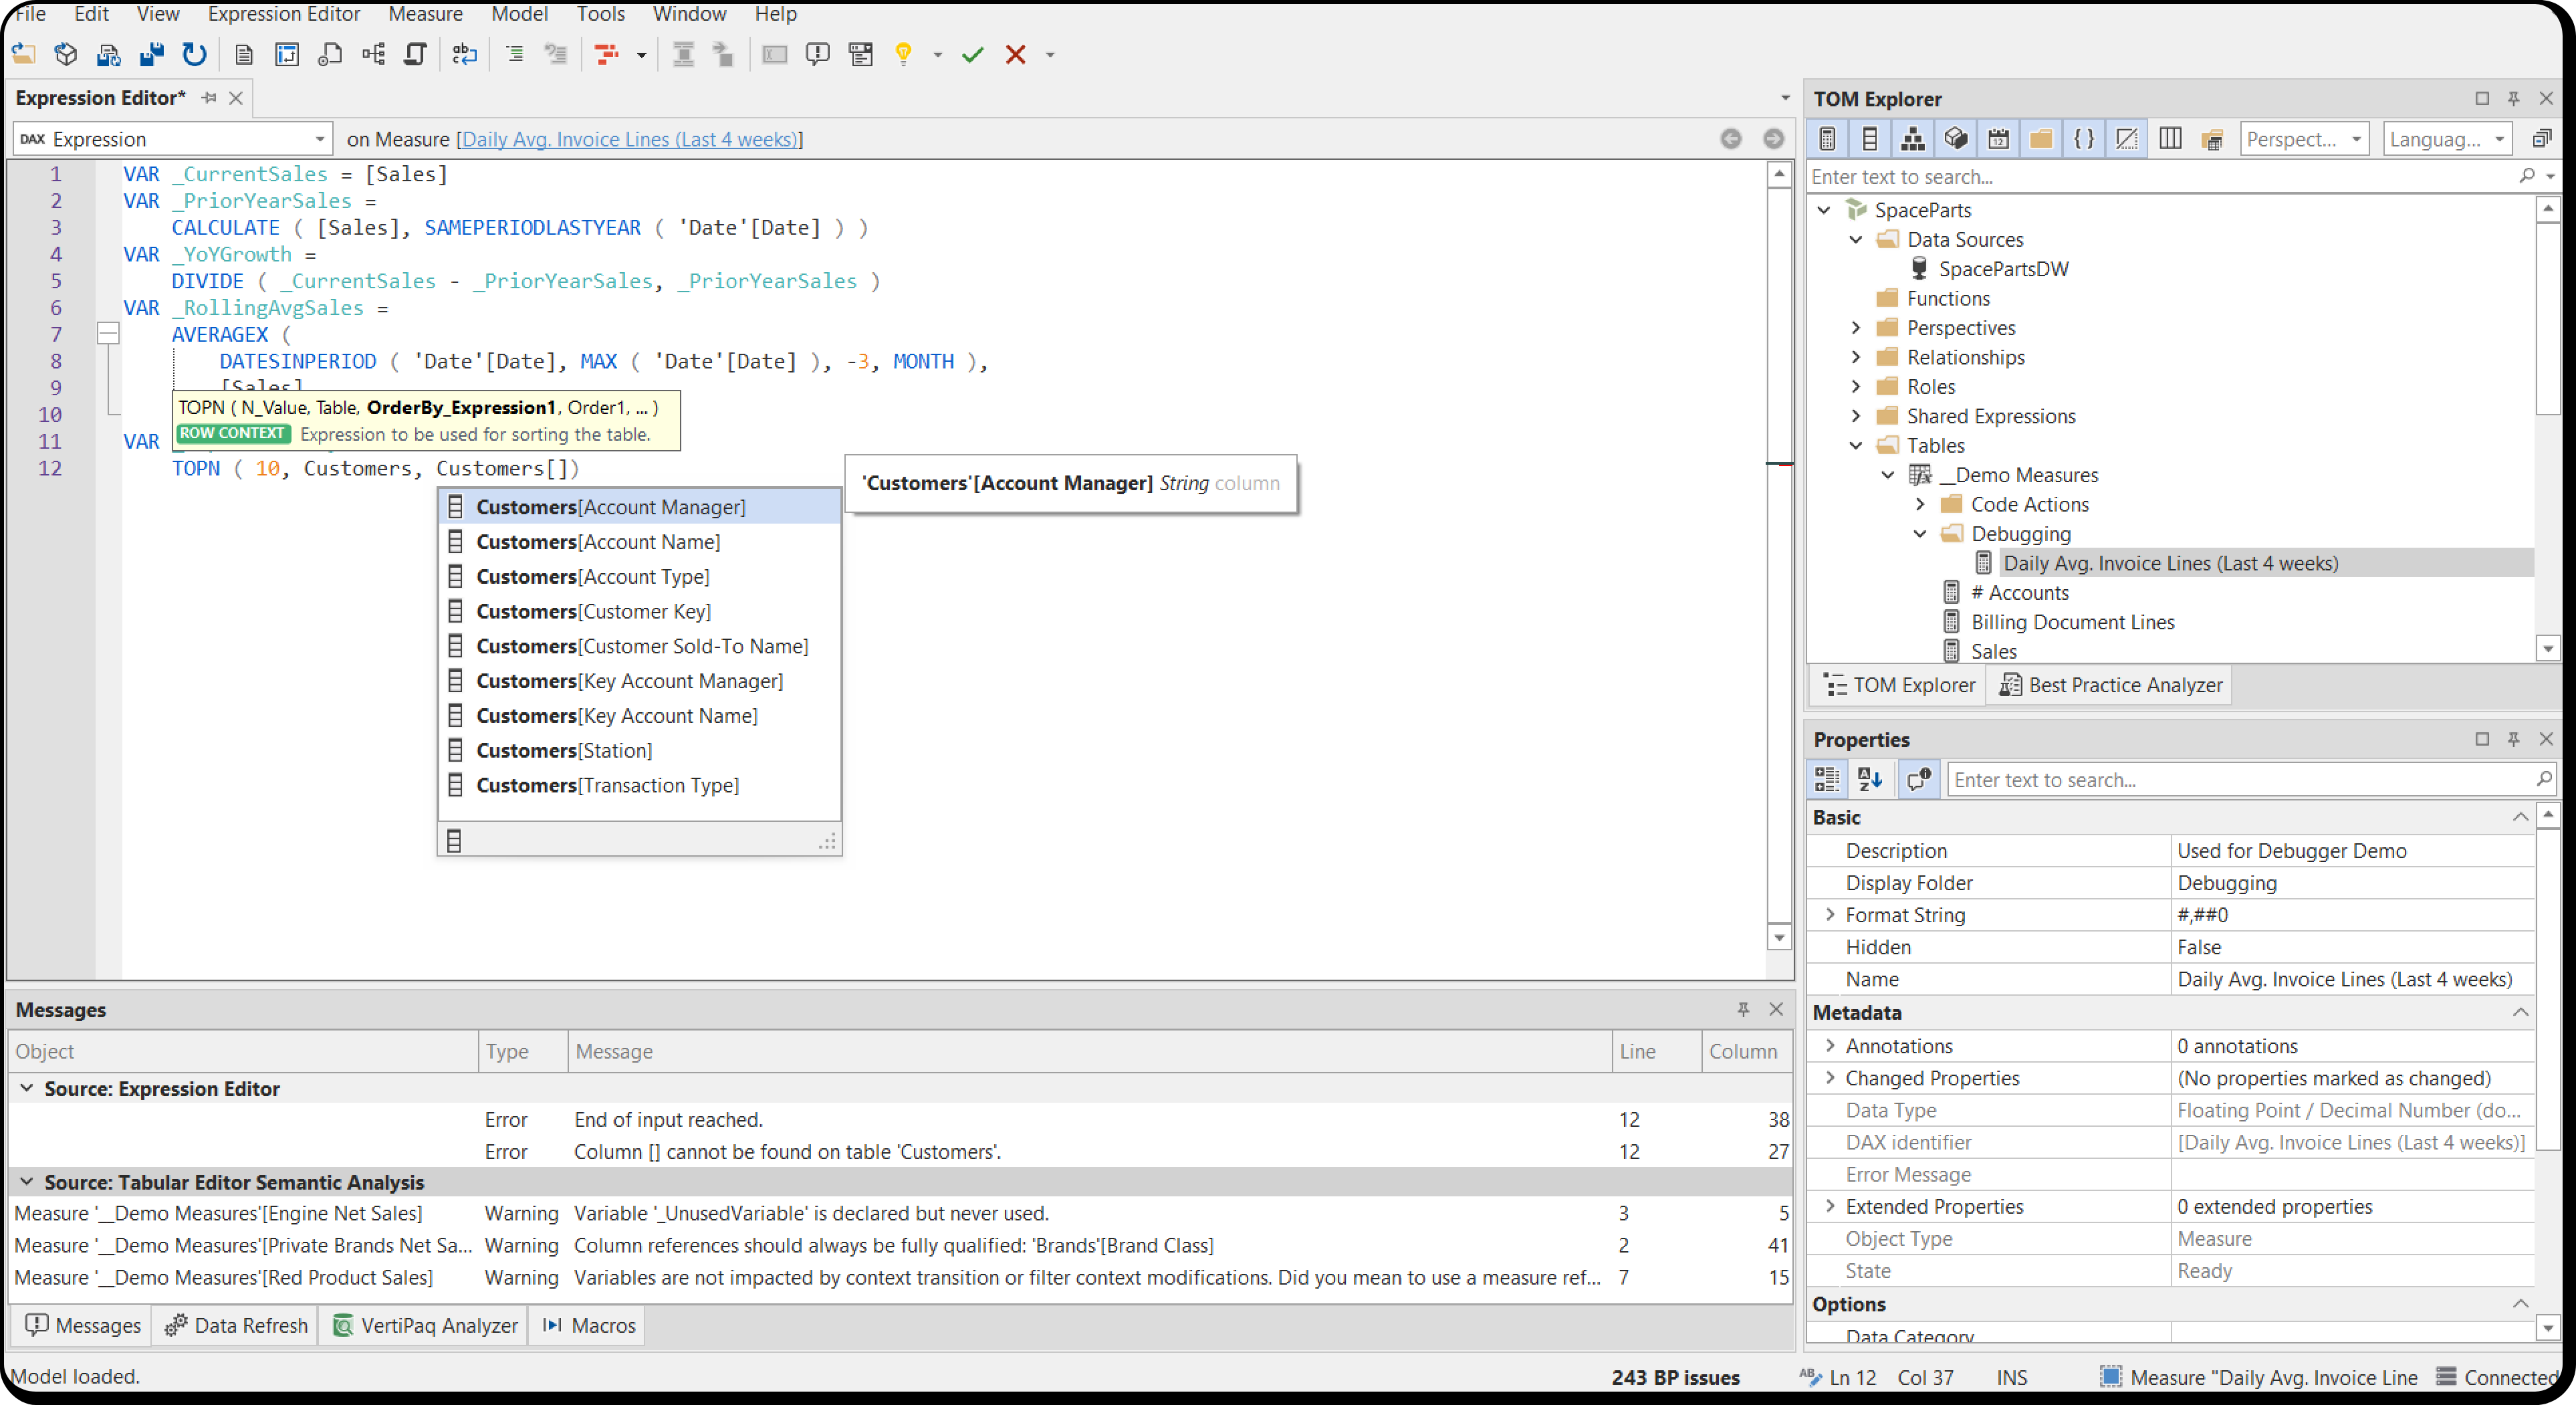Image resolution: width=2576 pixels, height=1405 pixels.
Task: Expand the Relationships tree node
Action: (1856, 357)
